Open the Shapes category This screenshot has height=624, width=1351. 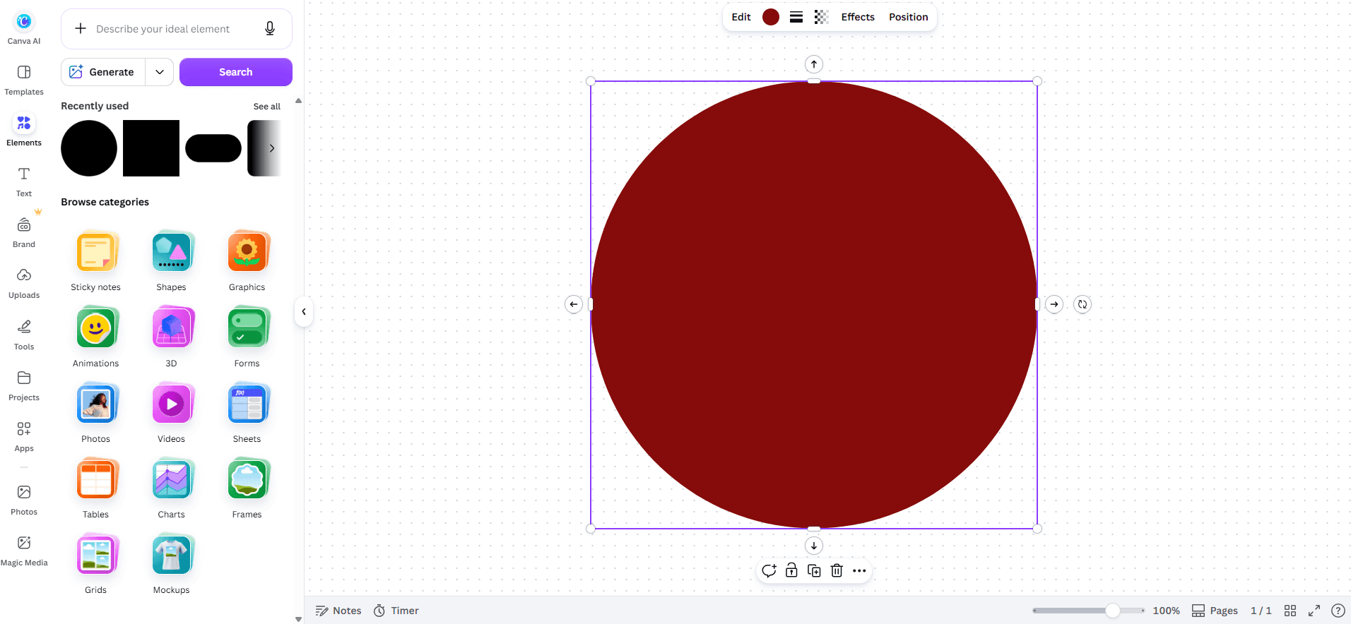coord(171,260)
